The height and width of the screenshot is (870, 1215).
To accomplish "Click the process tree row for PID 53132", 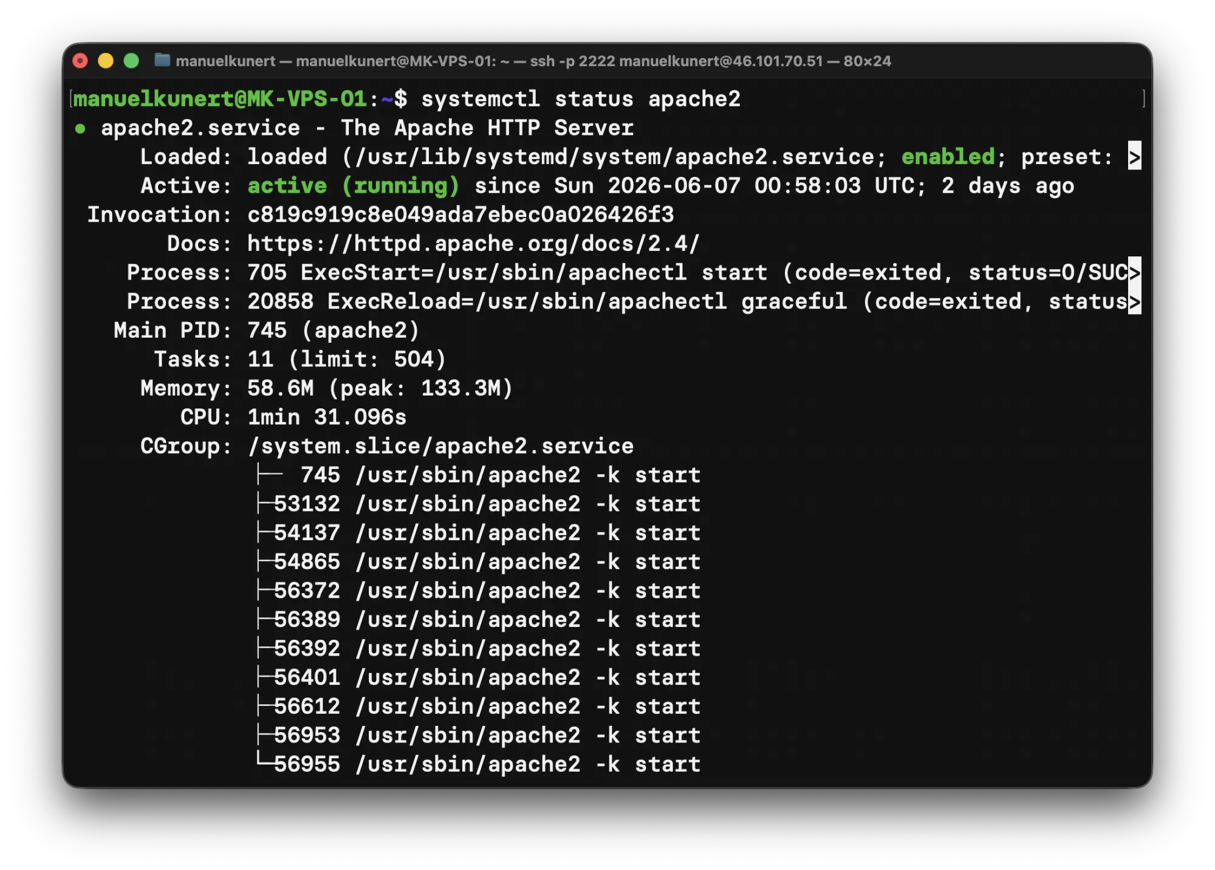I will [479, 504].
